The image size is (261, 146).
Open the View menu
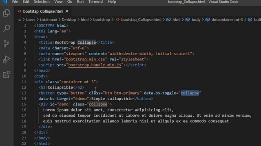tap(58, 2)
